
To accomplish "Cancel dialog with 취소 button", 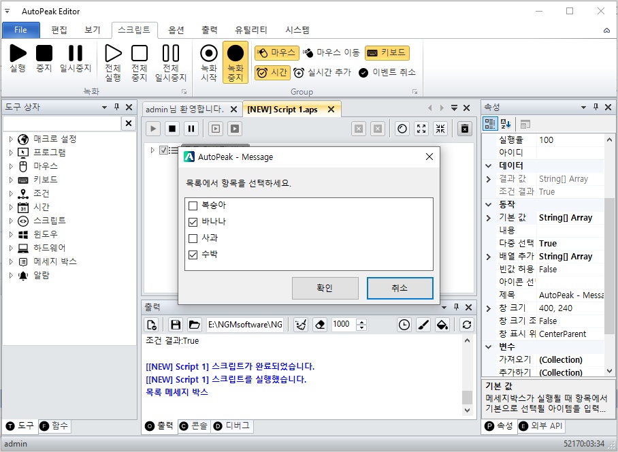I will pyautogui.click(x=400, y=288).
